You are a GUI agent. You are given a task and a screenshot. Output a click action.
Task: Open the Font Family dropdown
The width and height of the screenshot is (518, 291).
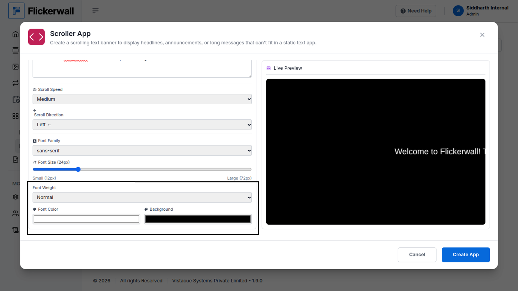[142, 150]
